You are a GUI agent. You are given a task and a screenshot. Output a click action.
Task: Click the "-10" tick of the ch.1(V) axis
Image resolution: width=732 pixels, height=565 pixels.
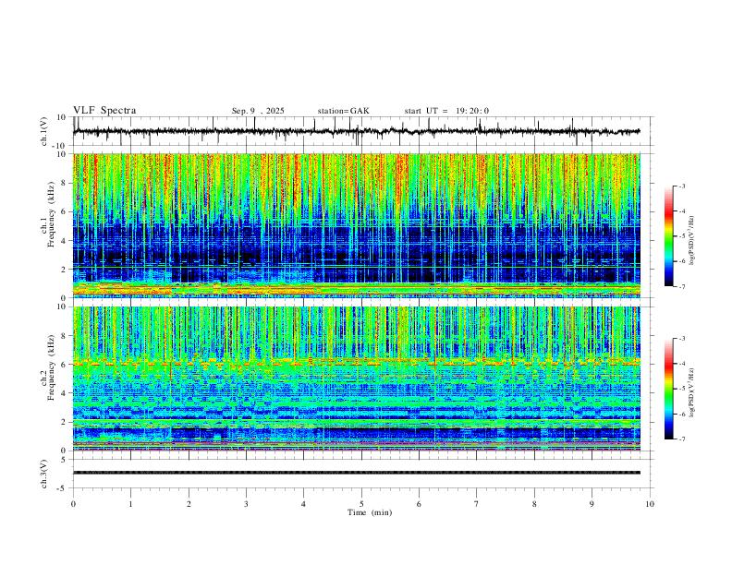point(60,146)
